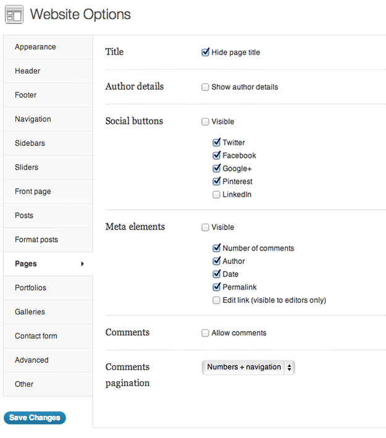The image size is (386, 438).
Task: Uncheck the Hide page title checkbox
Action: pos(205,52)
